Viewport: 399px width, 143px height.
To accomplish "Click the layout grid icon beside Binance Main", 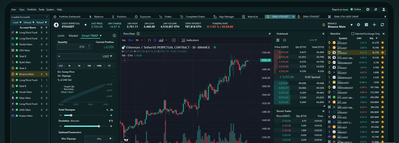I will click(x=366, y=25).
